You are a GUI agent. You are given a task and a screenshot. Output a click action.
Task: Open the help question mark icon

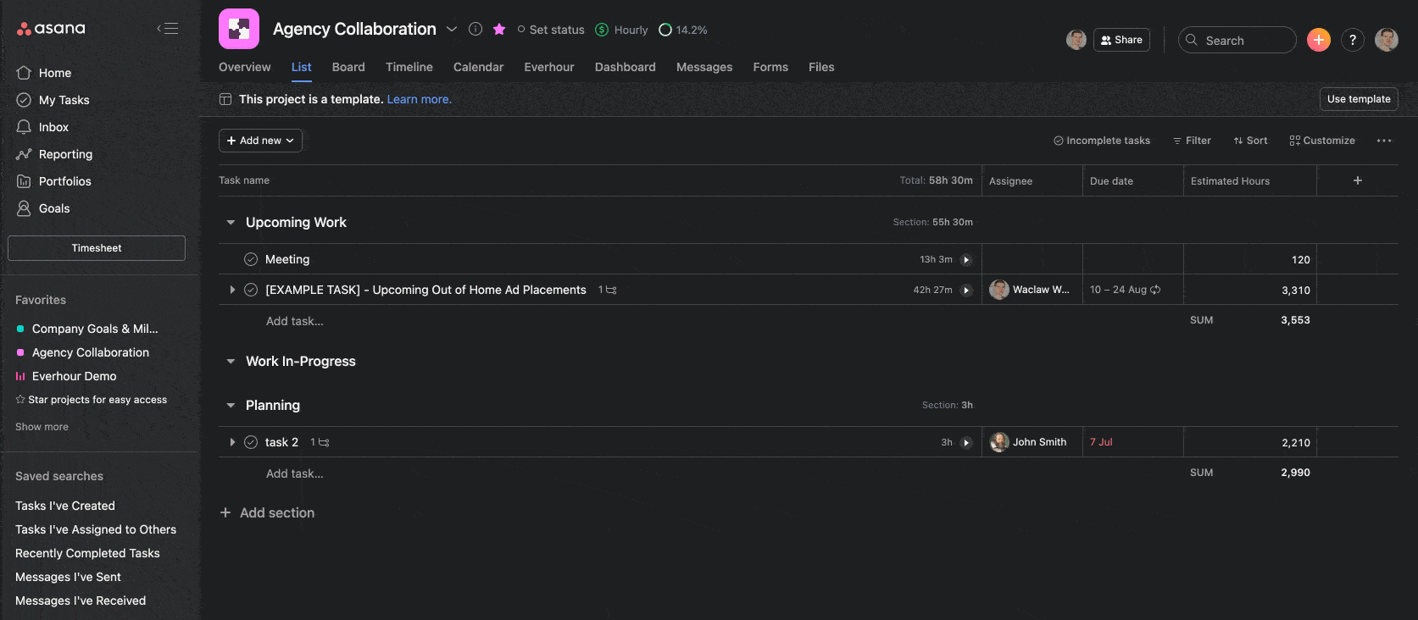click(1353, 40)
